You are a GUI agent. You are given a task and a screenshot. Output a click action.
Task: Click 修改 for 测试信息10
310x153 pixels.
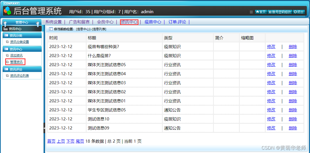click(x=271, y=119)
